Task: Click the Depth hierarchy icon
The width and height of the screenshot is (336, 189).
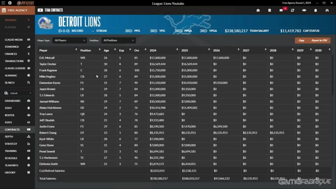Action: coord(29,137)
